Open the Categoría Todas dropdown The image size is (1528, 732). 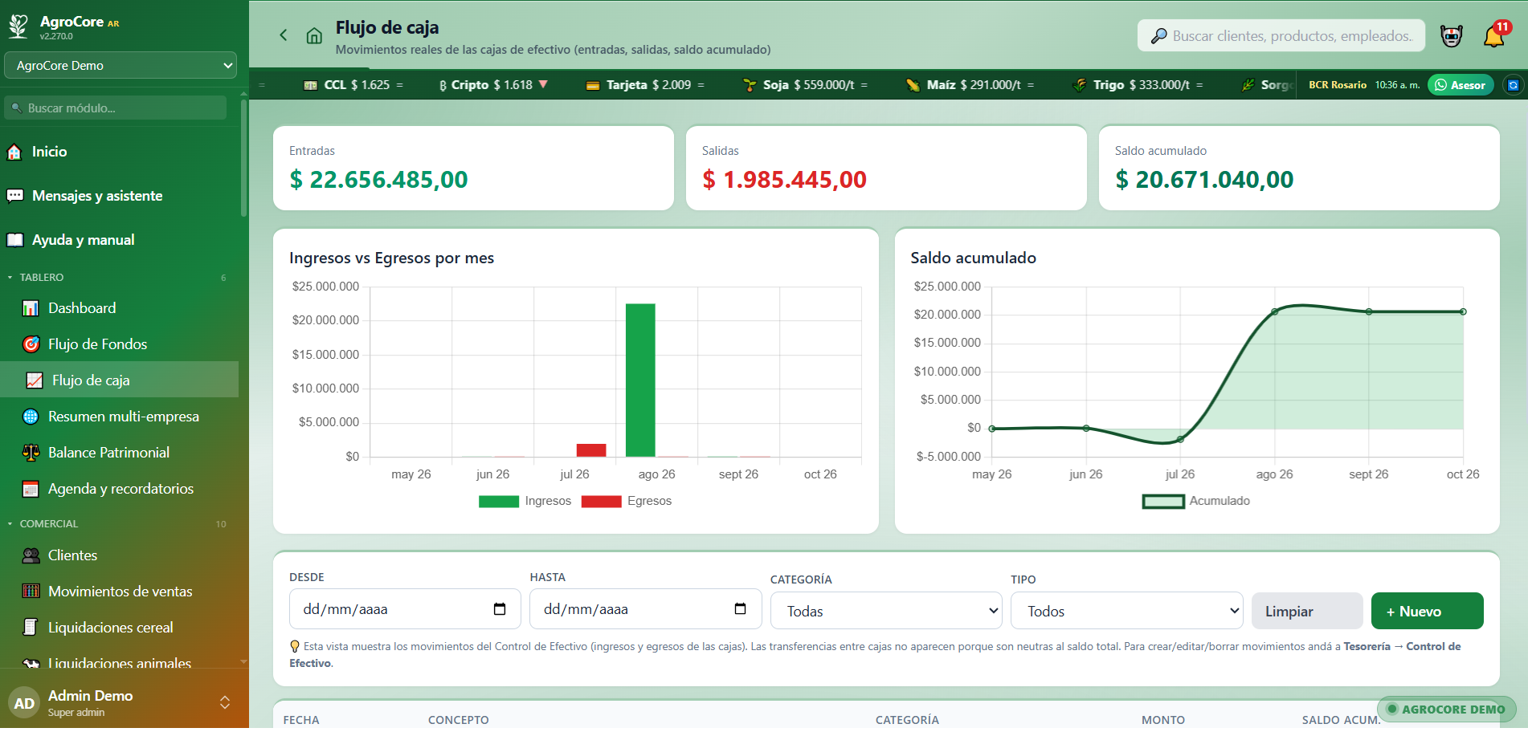(x=886, y=611)
